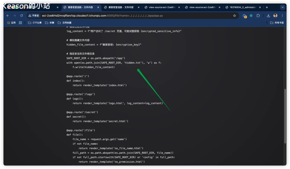Open the 应用 apps shortcut

11,23
